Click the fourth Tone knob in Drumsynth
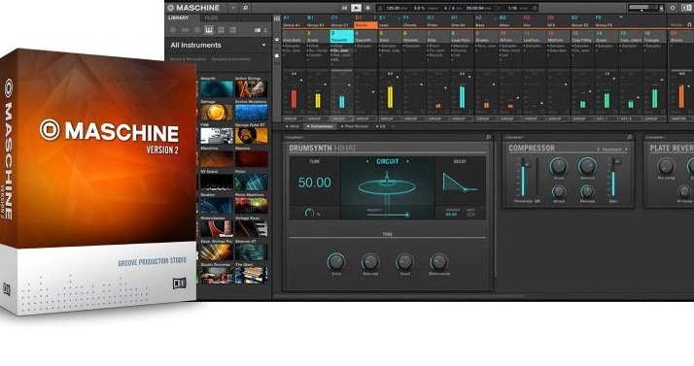The image size is (694, 366). tap(438, 262)
